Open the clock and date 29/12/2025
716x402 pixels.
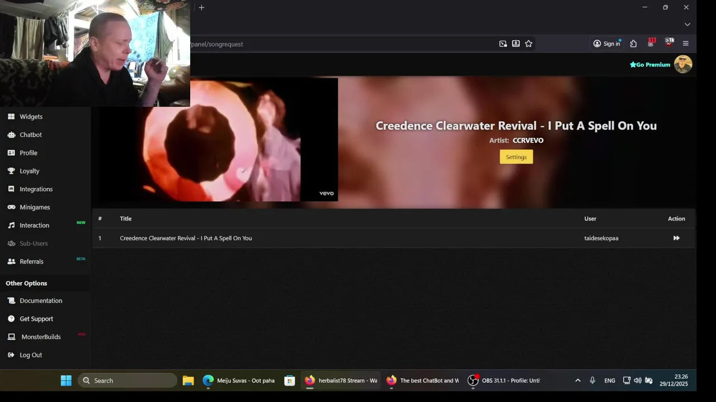673,380
